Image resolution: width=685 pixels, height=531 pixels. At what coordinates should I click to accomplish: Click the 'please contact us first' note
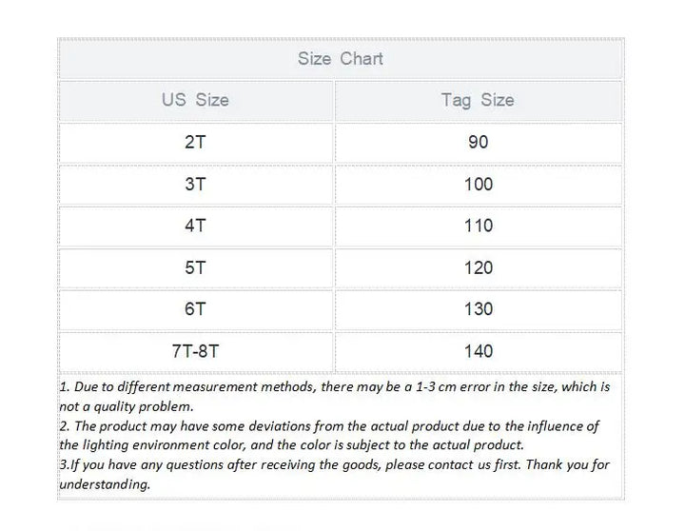tap(335, 464)
